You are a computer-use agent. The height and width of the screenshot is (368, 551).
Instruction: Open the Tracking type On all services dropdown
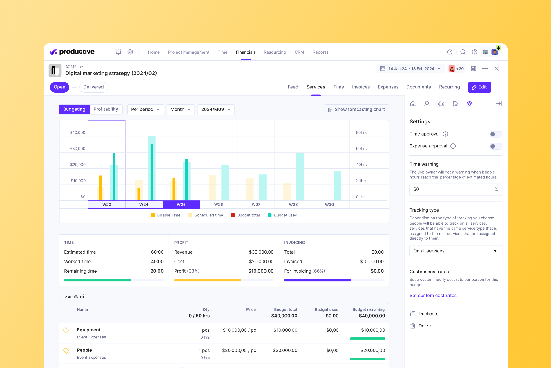point(455,251)
